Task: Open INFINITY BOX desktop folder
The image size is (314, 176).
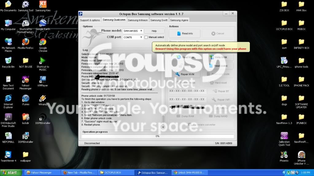Action: click(301, 43)
